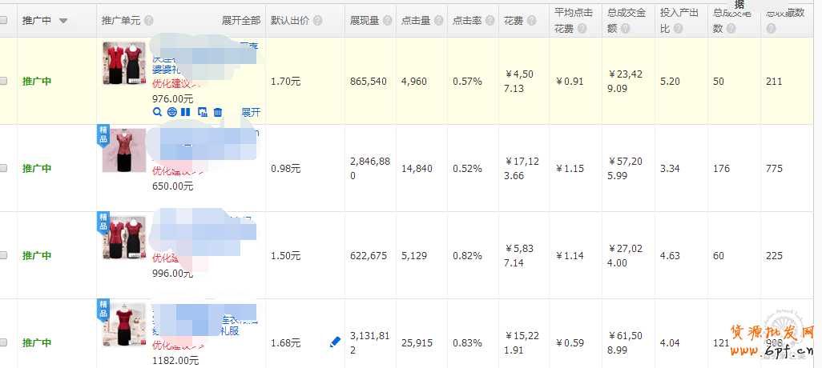822x368 pixels.
Task: Tick the header select-all checkbox
Action: pyautogui.click(x=3, y=21)
